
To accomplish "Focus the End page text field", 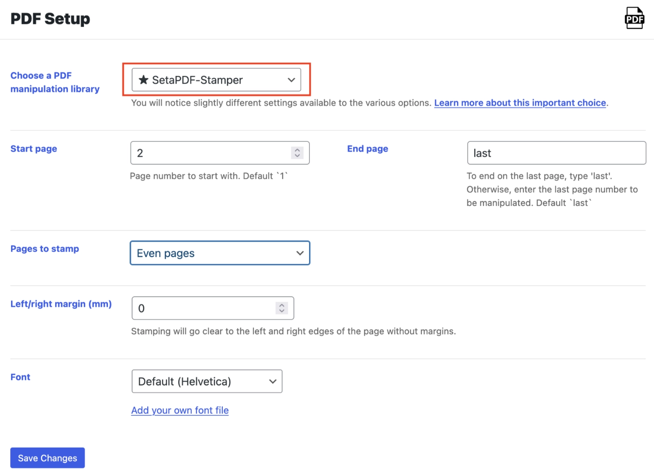I will point(556,153).
